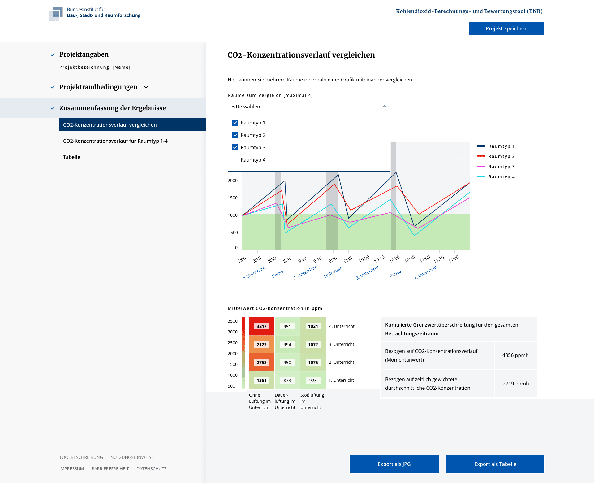Click the Raumtyp 4 cyan legend swatch
The image size is (594, 483).
pyautogui.click(x=481, y=177)
